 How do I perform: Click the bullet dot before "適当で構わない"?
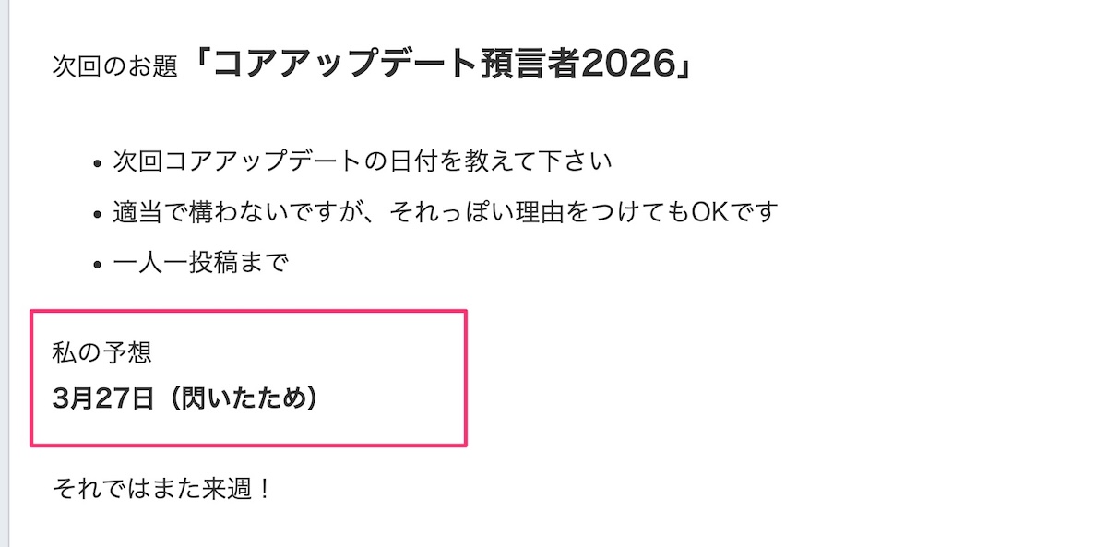98,215
